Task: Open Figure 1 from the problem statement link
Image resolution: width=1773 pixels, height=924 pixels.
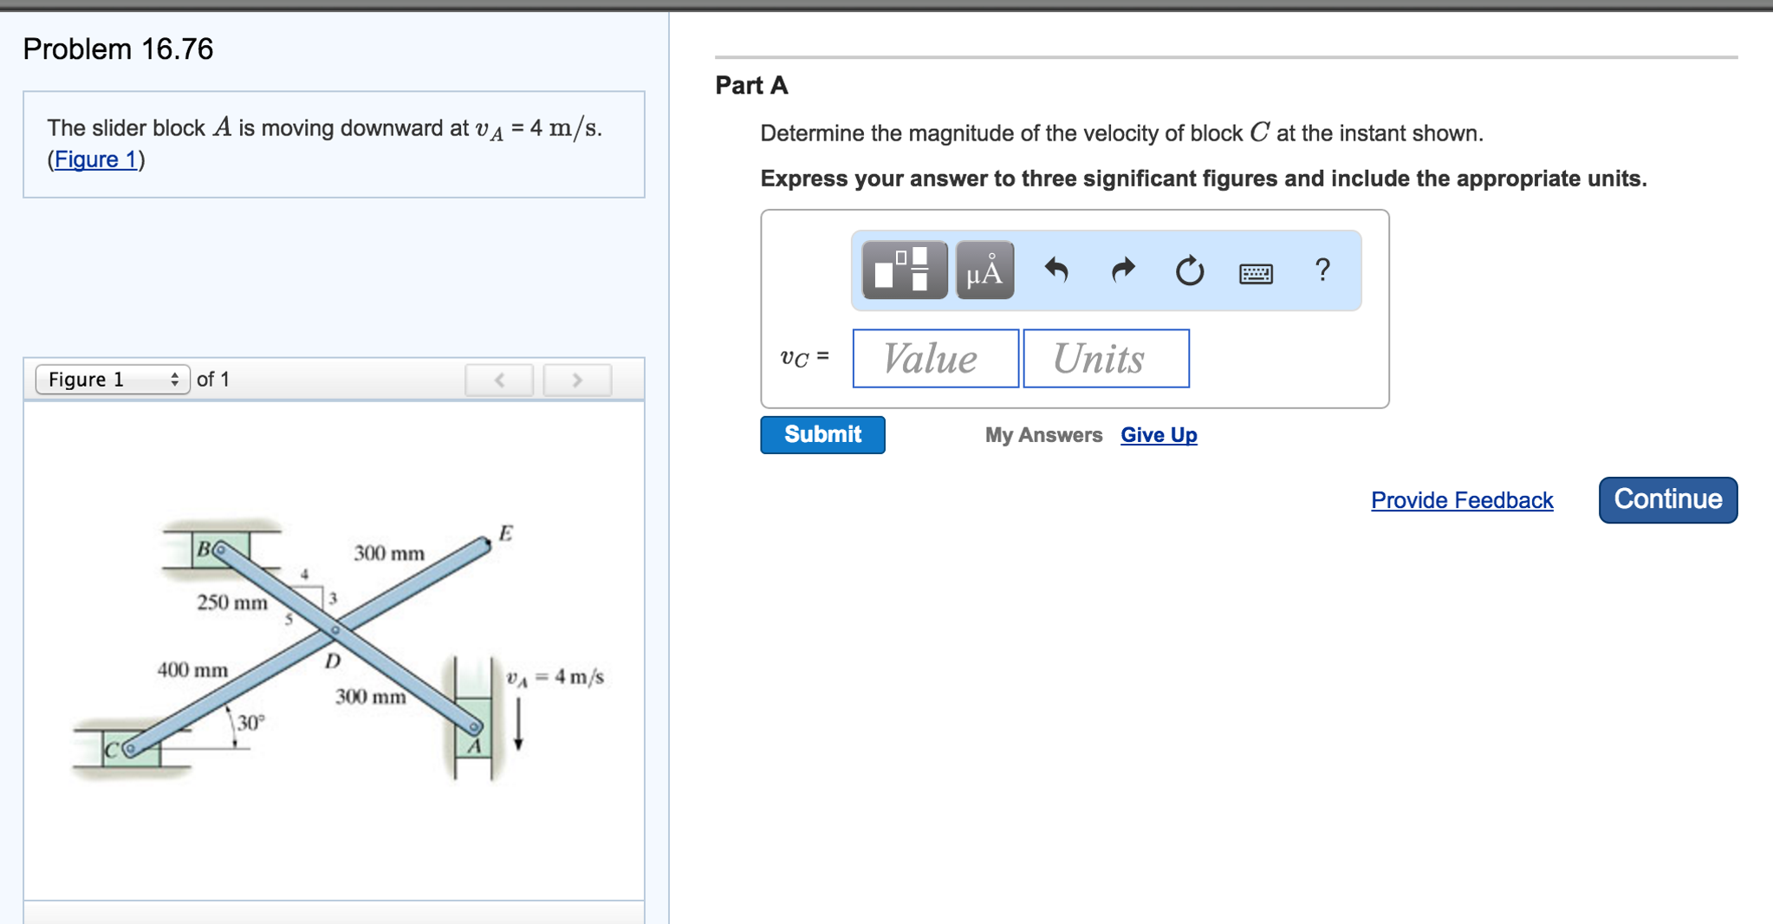Action: tap(95, 159)
